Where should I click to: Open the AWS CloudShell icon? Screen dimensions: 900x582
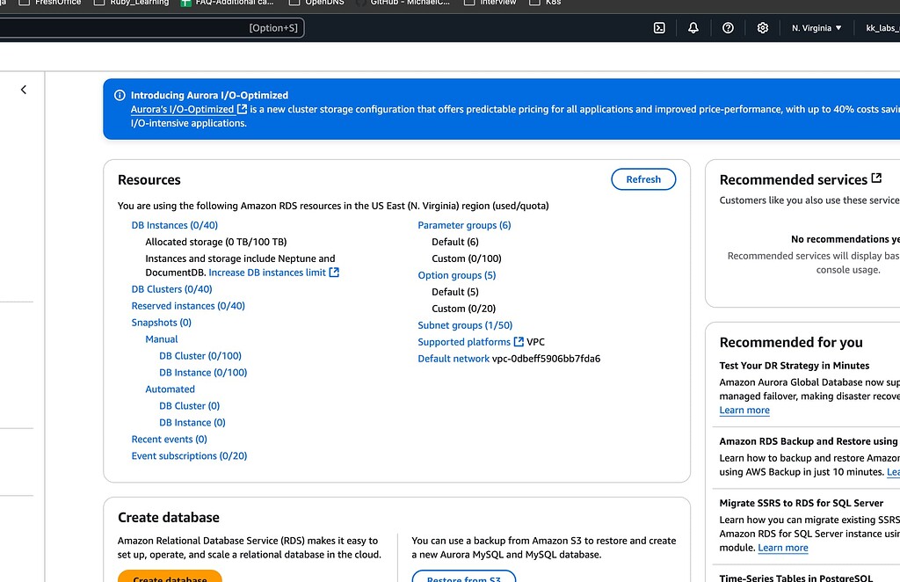[659, 28]
